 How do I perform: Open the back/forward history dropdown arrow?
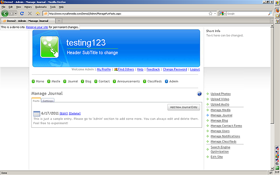click(x=15, y=14)
